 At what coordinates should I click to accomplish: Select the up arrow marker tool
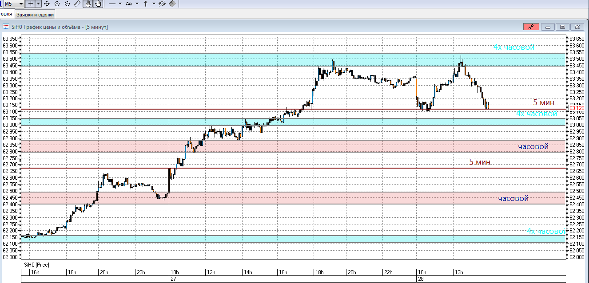[146, 4]
